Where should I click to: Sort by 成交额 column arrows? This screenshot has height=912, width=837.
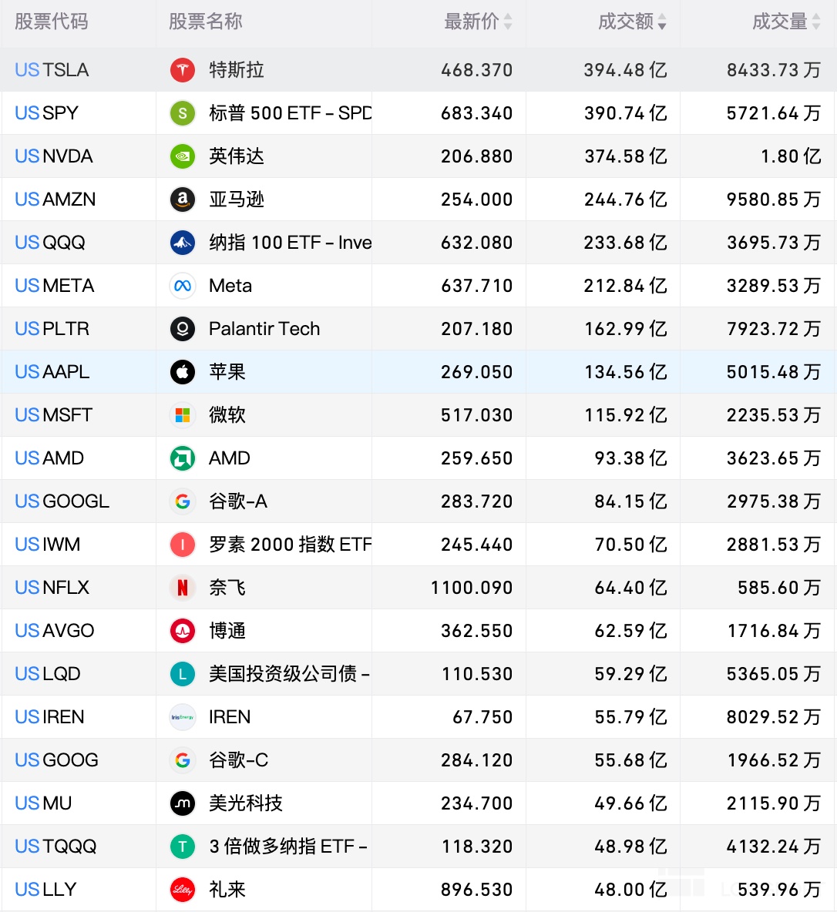[x=662, y=22]
